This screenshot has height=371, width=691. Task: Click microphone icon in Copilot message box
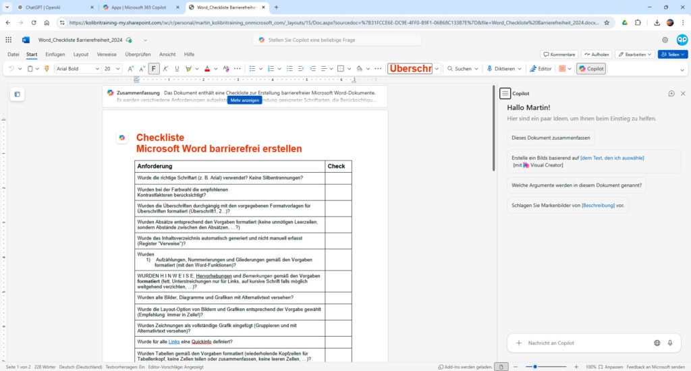coord(670,343)
